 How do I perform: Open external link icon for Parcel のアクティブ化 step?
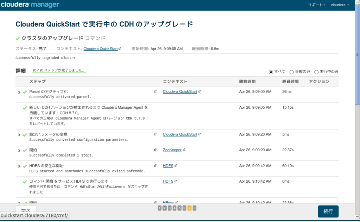click(155, 91)
